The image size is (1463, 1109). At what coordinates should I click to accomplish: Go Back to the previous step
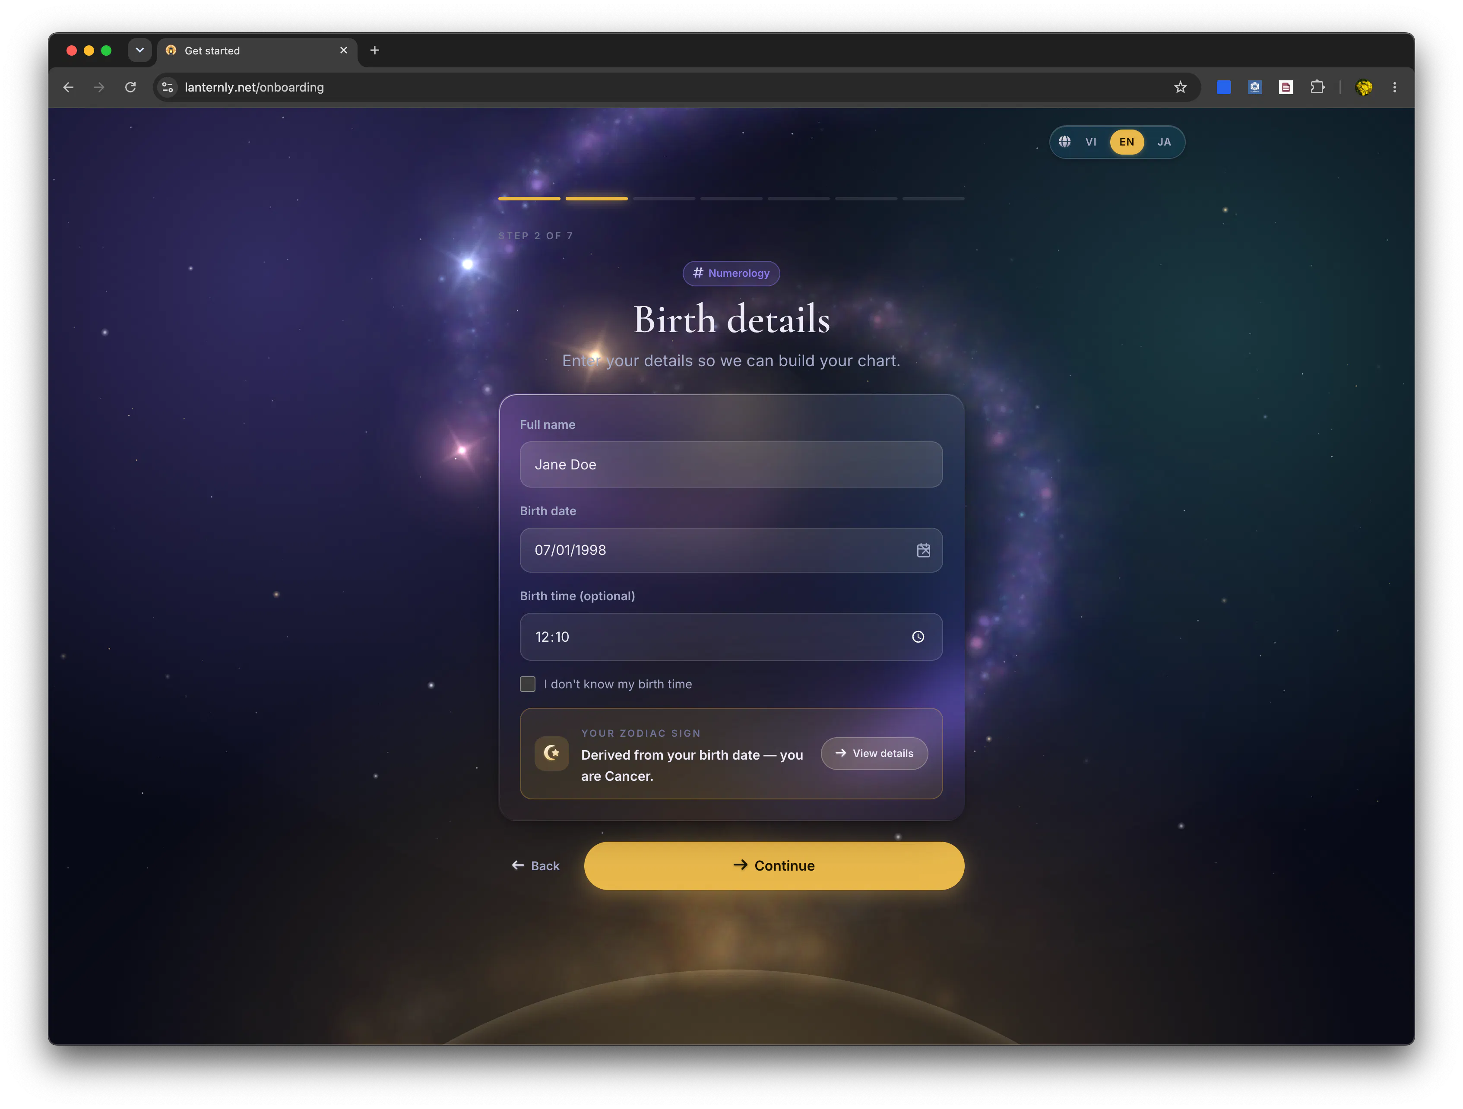(x=536, y=865)
